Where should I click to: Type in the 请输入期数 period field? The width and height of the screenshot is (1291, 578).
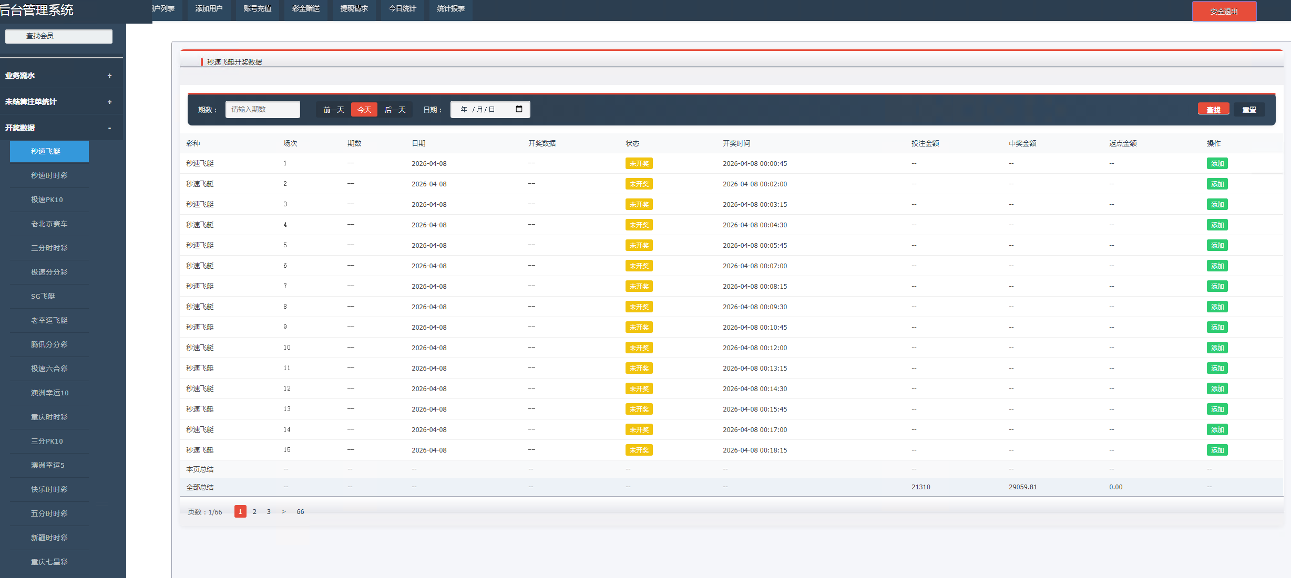click(x=262, y=109)
